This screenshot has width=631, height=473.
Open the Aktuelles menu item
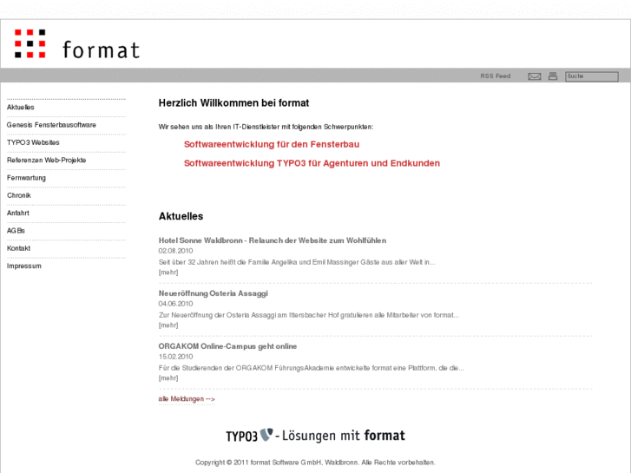pyautogui.click(x=21, y=107)
